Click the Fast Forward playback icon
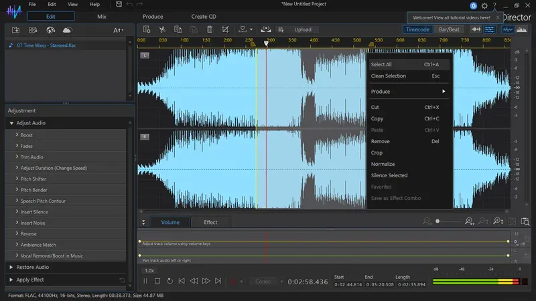The image size is (536, 301). 206,281
